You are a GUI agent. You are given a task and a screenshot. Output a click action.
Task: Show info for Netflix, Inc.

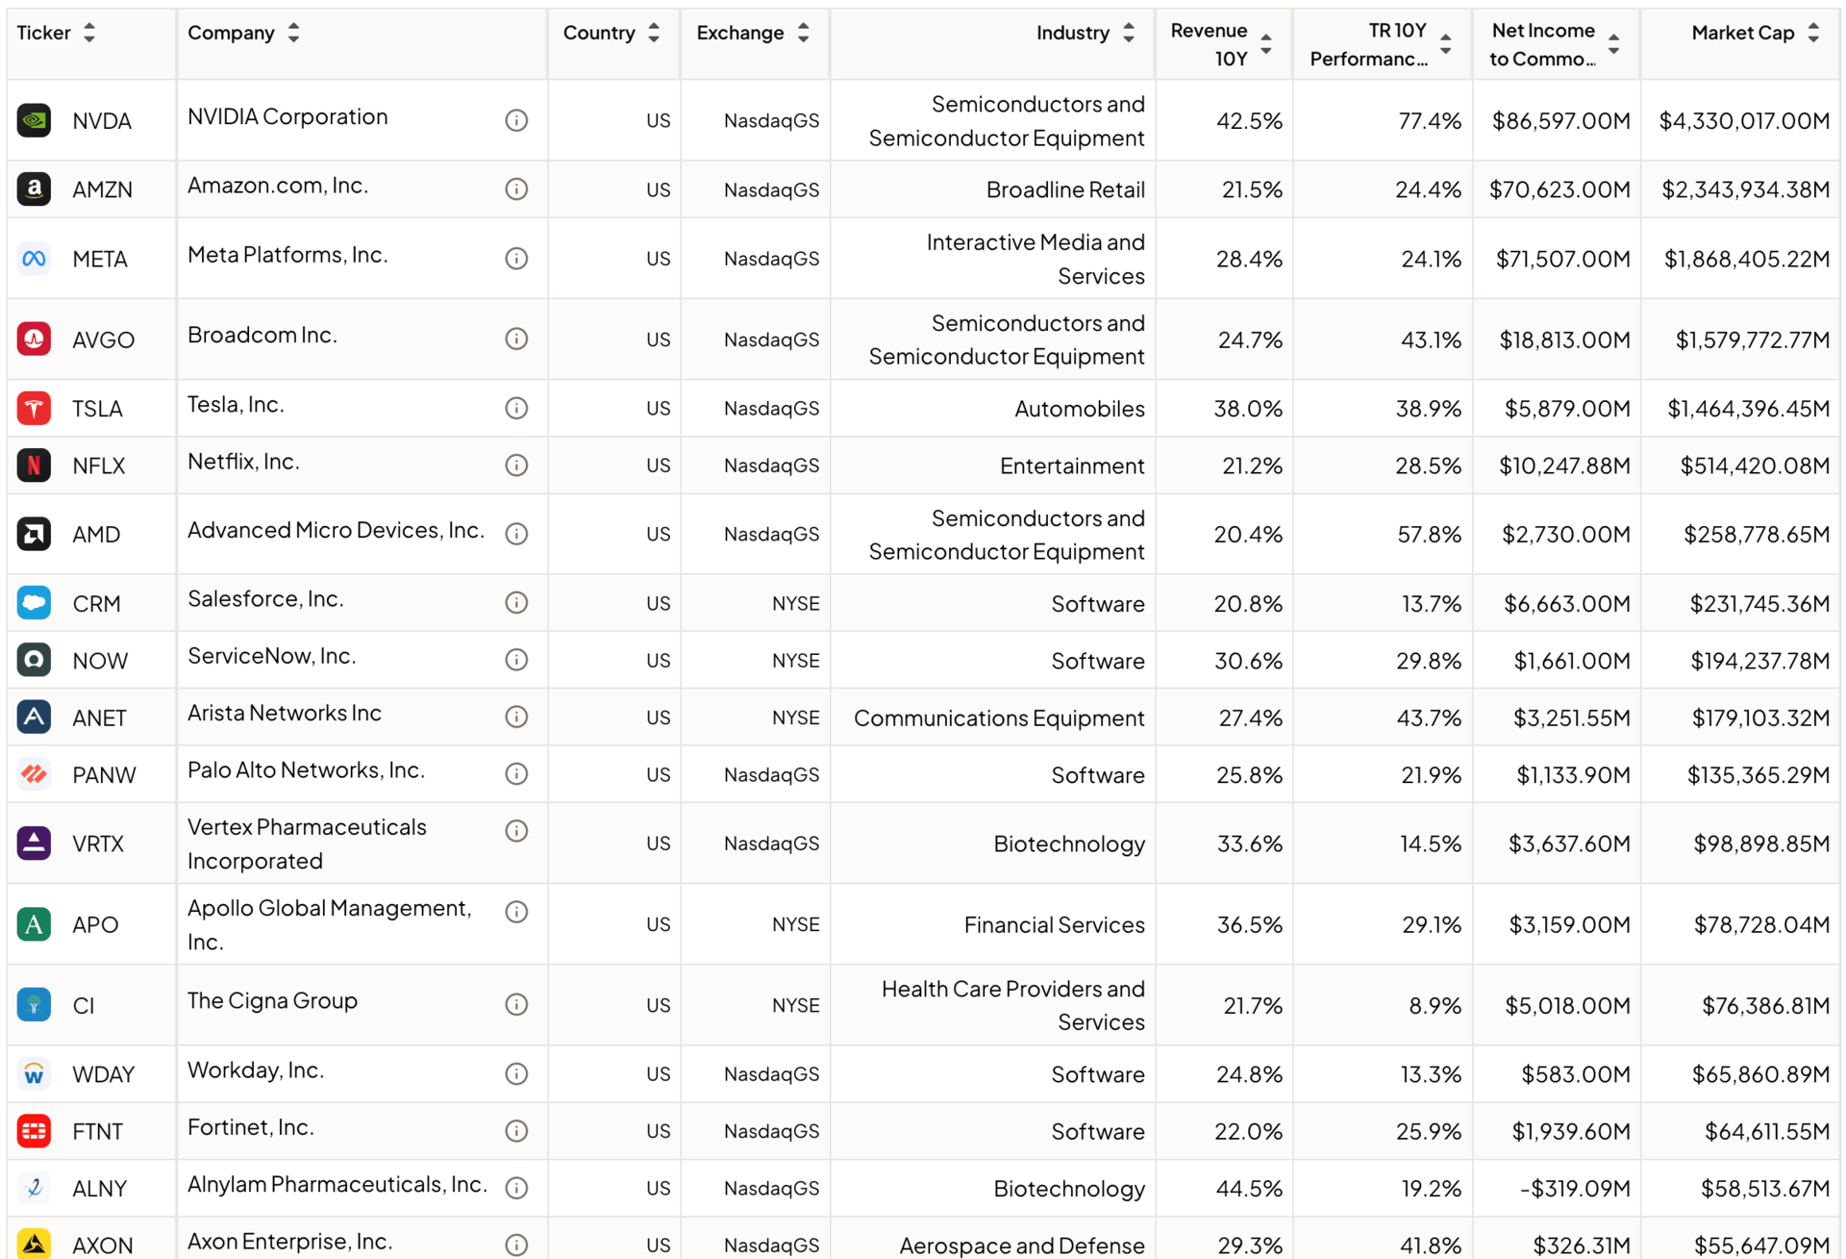pos(516,466)
